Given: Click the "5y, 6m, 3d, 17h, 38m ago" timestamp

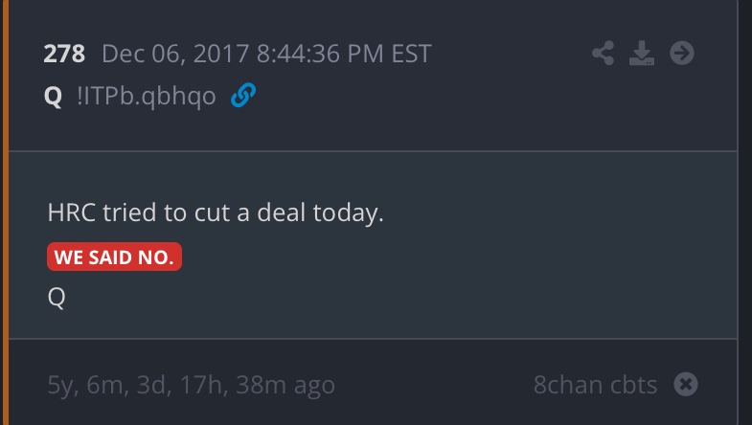Looking at the screenshot, I should pyautogui.click(x=191, y=386).
